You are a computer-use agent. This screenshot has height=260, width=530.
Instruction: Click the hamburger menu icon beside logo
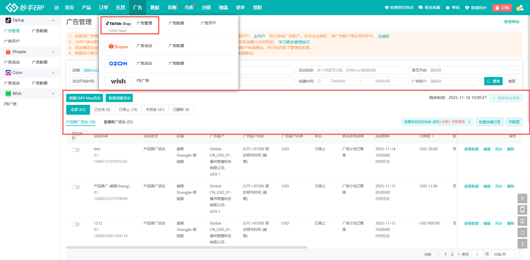[57, 8]
